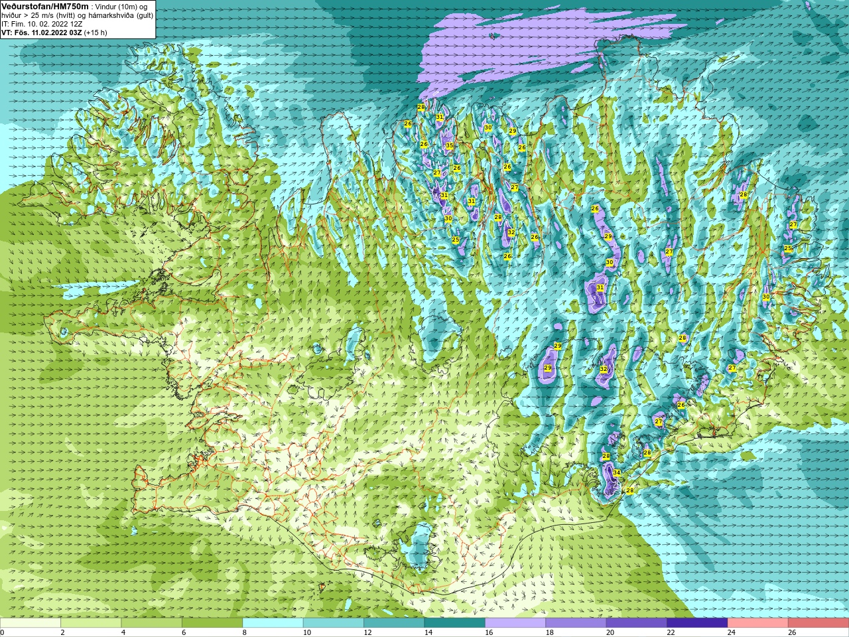The width and height of the screenshot is (849, 637).
Task: Click the legend tick label '4'
Action: [x=123, y=632]
